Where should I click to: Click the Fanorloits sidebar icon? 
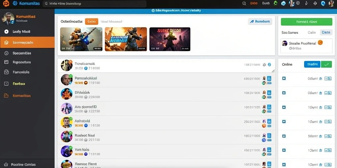(x=6, y=72)
